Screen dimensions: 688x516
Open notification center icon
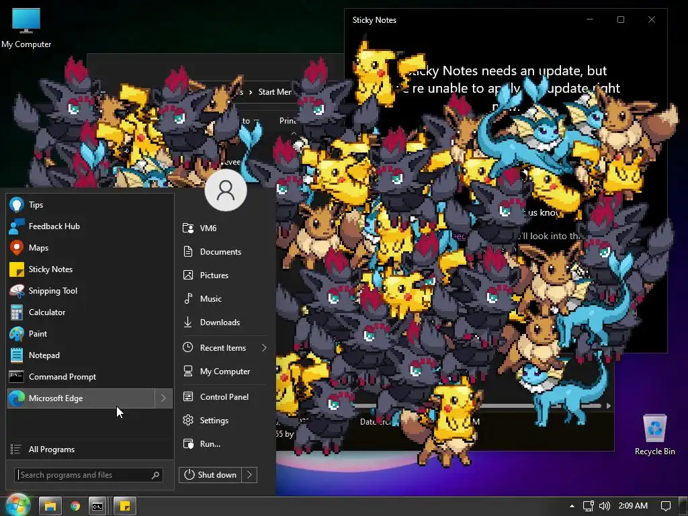[x=666, y=506]
